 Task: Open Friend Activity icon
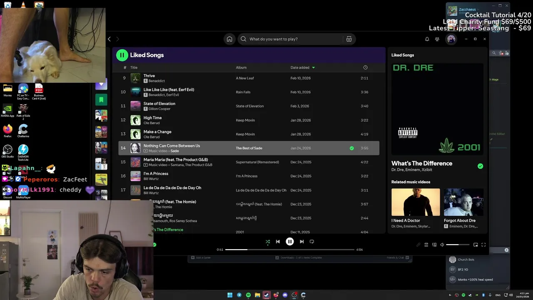pos(437,39)
